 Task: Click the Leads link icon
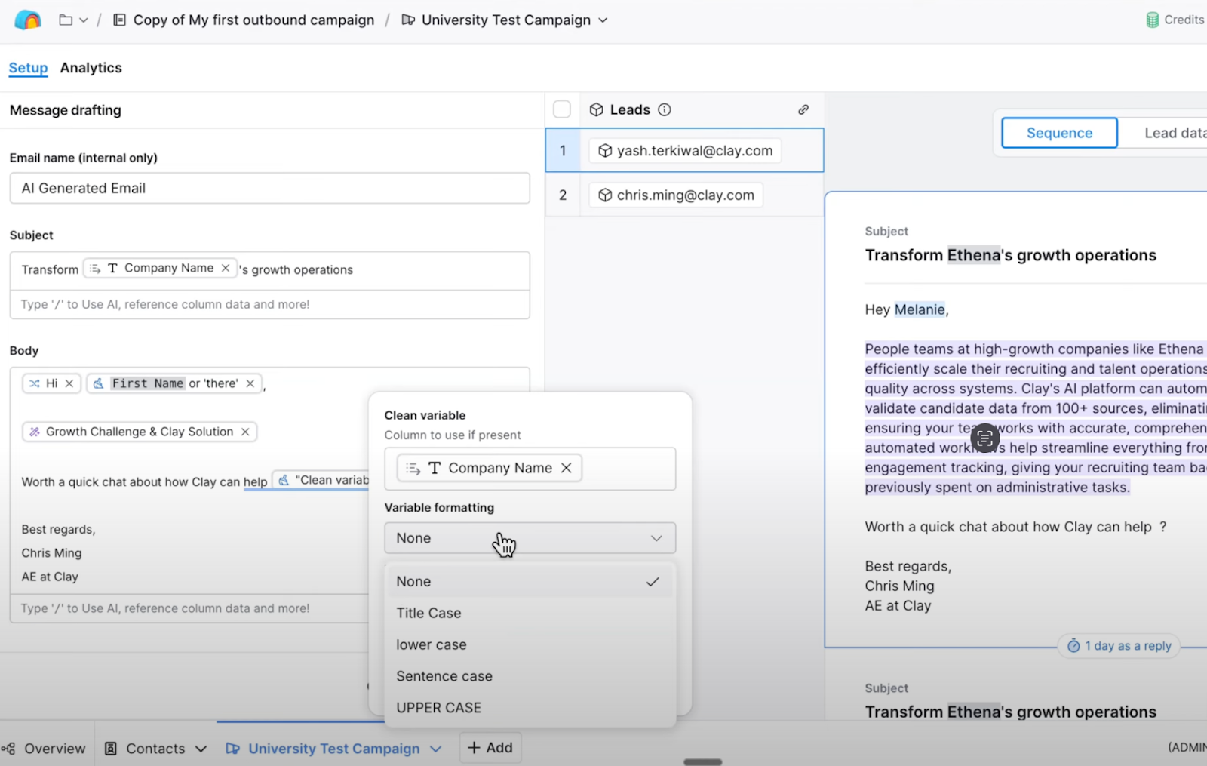[x=803, y=109]
